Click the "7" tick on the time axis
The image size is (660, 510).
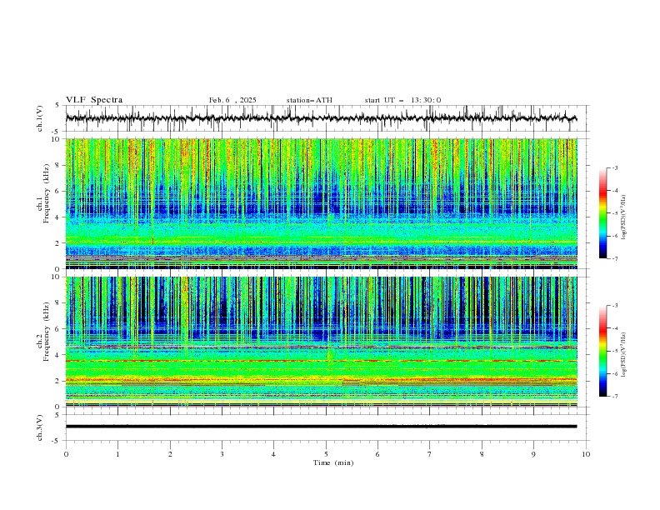tap(430, 454)
